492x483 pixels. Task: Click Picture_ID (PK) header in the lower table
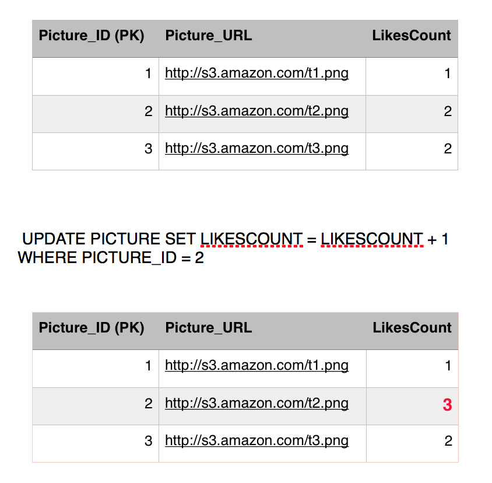(x=91, y=328)
